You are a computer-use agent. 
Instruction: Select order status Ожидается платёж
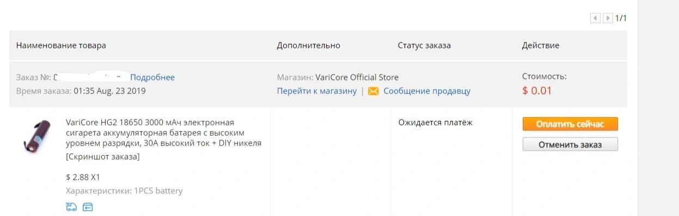pyautogui.click(x=435, y=123)
